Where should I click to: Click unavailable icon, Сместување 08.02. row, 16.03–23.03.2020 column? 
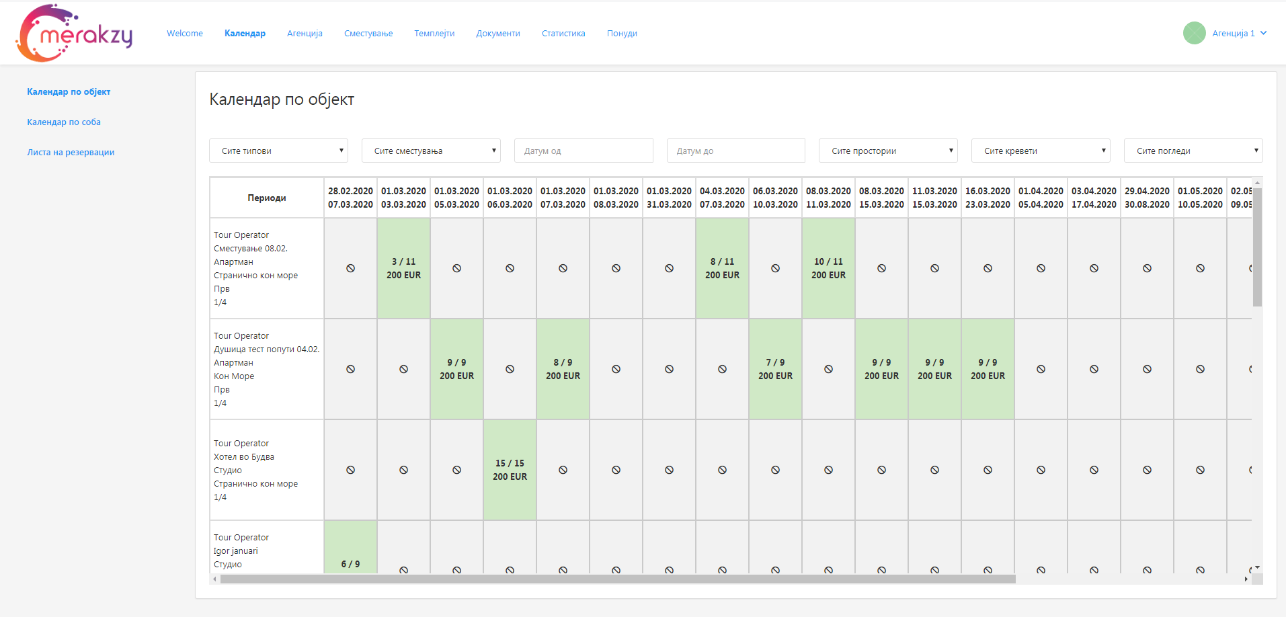coord(988,268)
